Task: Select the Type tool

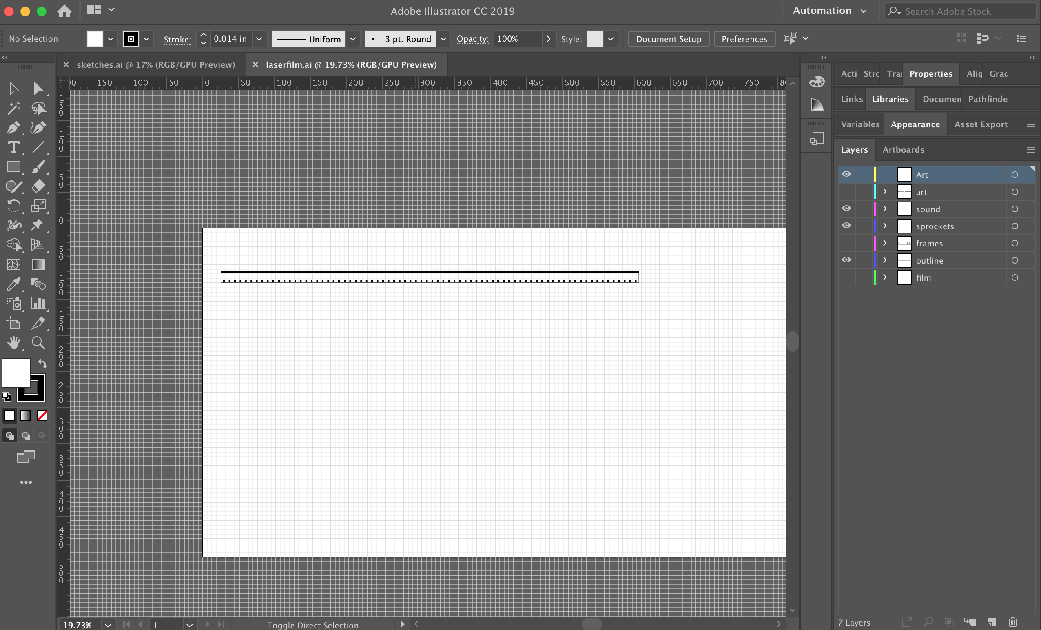Action: coord(13,147)
